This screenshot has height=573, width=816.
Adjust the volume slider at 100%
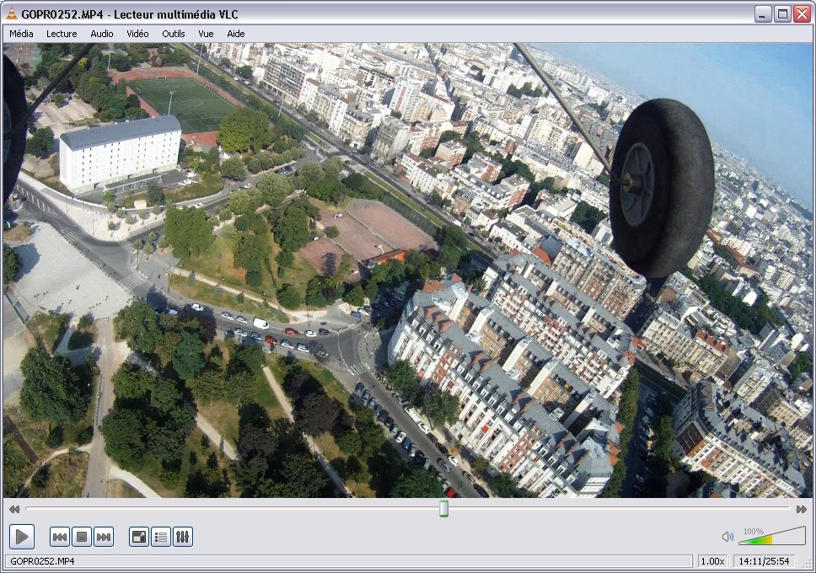pos(772,536)
